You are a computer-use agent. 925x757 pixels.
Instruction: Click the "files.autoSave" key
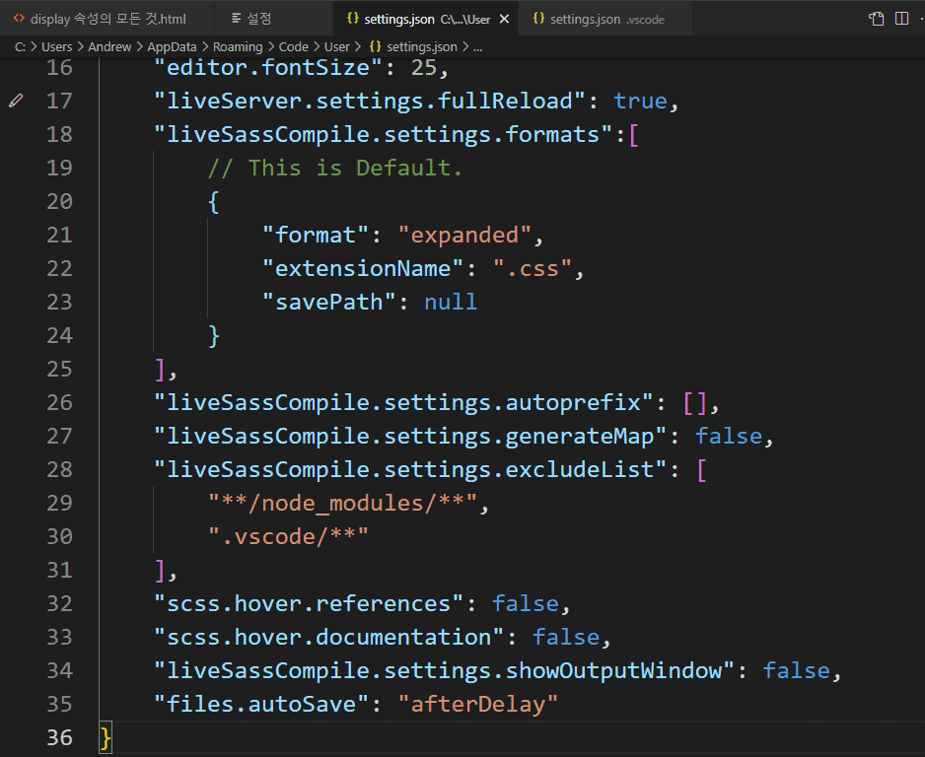(261, 705)
